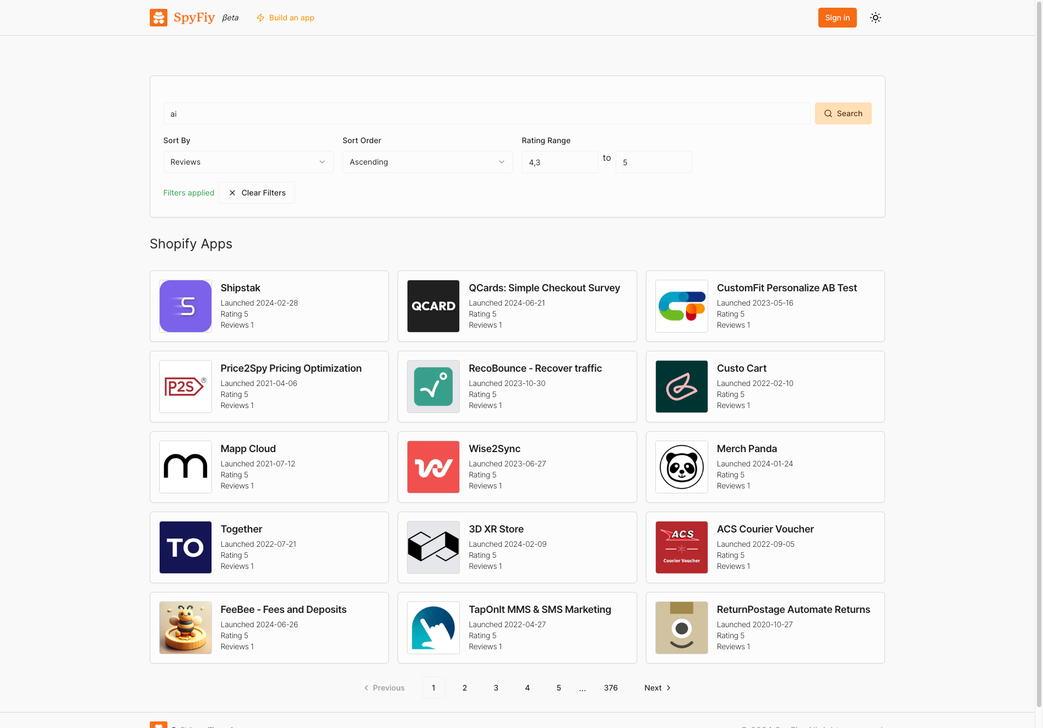Open the ACS Courier Voucher app icon
Viewport: 1043px width, 728px height.
[x=682, y=547]
